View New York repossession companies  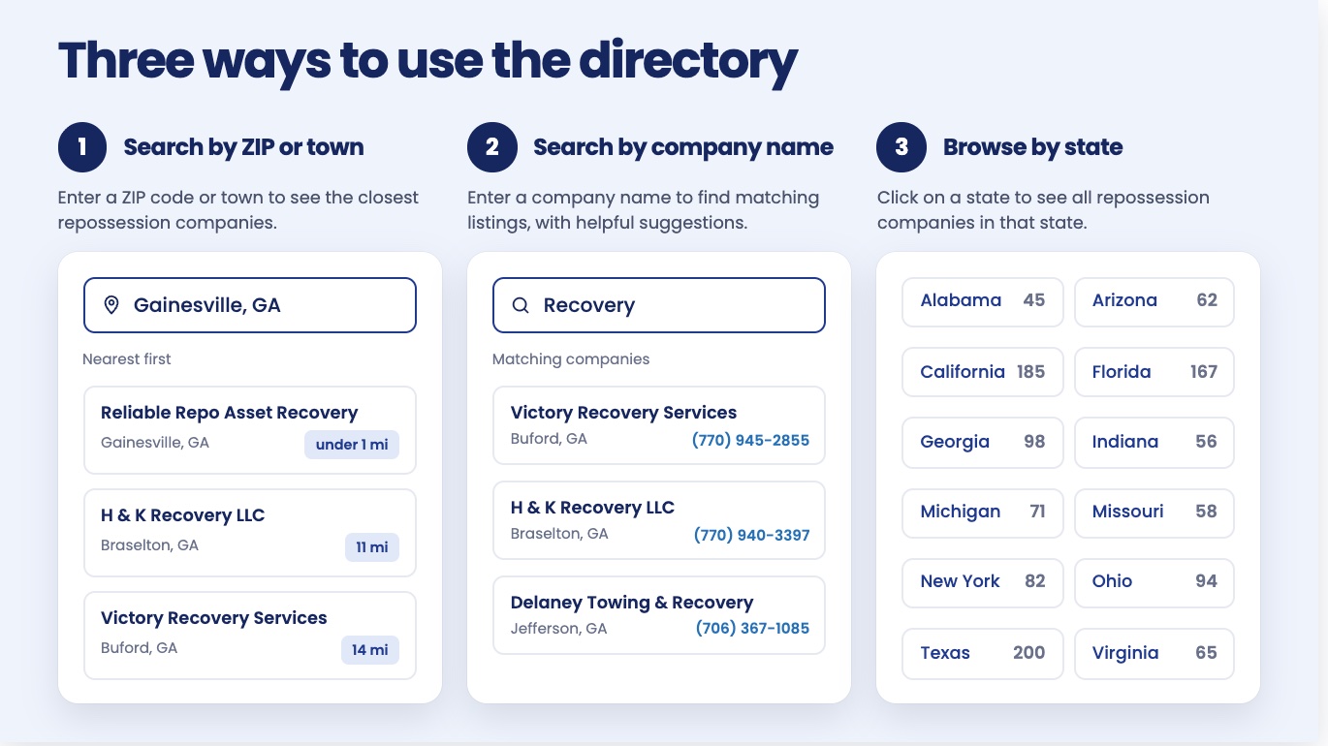(983, 582)
